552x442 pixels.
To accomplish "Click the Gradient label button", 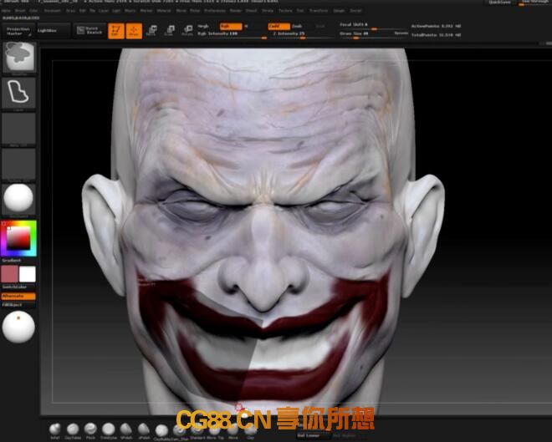I will (11, 261).
